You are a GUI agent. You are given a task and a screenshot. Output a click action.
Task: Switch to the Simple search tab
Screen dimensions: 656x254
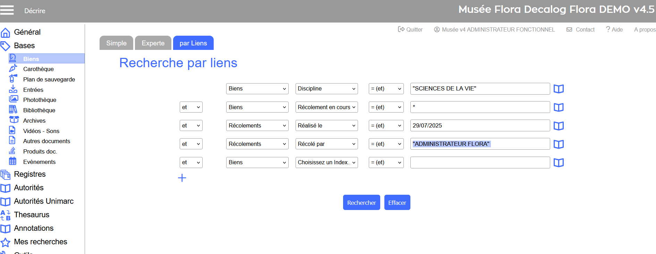(x=116, y=43)
